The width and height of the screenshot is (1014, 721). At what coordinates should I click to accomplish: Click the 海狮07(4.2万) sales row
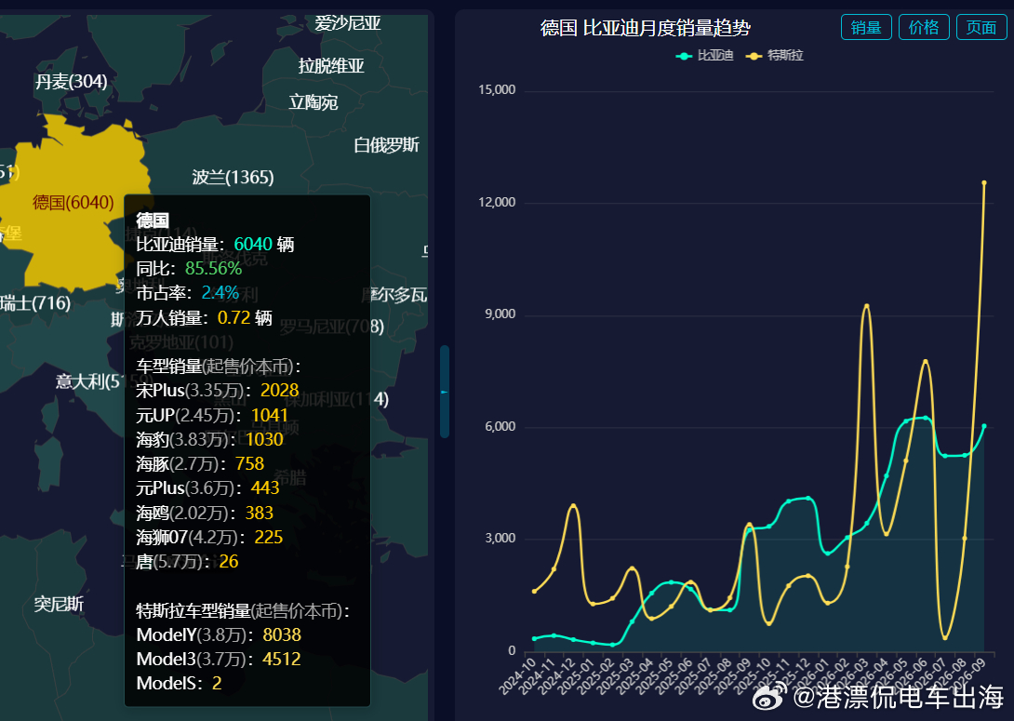pyautogui.click(x=209, y=538)
